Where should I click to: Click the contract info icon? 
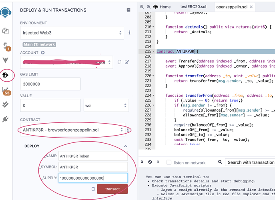click(128, 130)
